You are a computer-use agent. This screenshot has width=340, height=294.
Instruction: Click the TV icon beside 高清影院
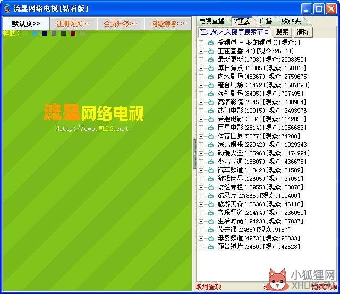(x=211, y=102)
